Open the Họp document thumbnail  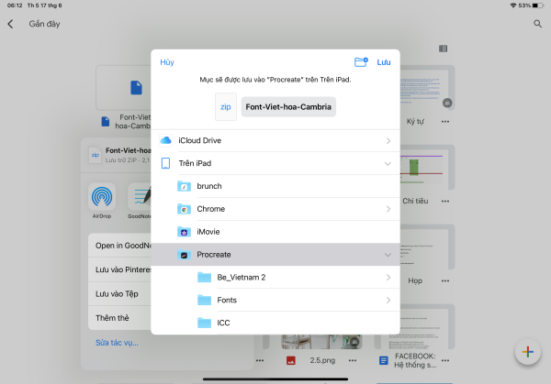[427, 247]
